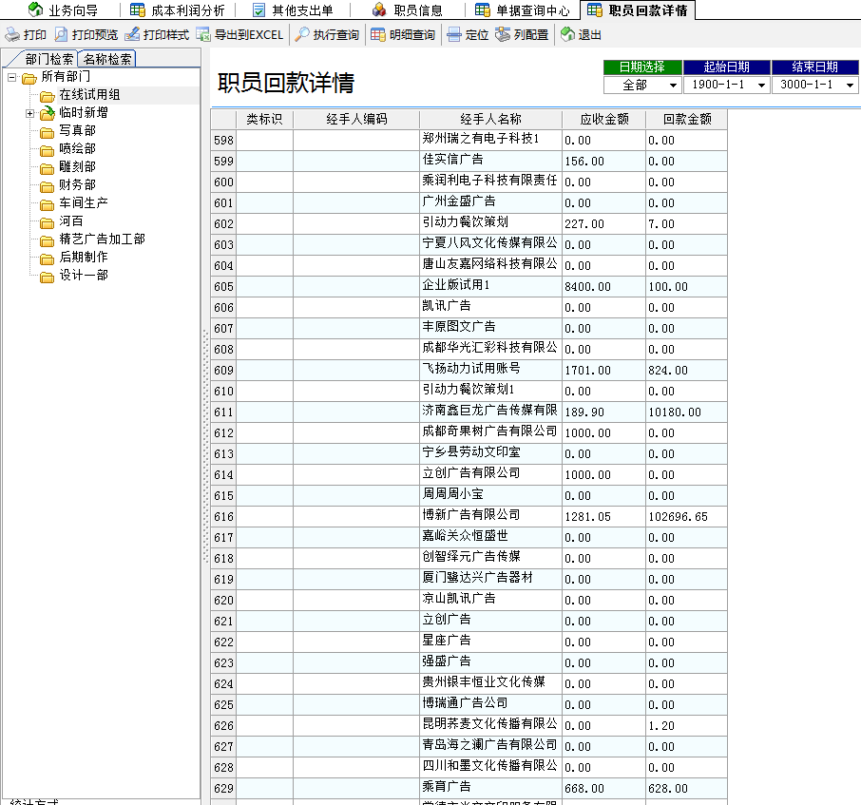This screenshot has height=805, width=861.
Task: Open the 结束日期 date dropdown
Action: point(849,86)
